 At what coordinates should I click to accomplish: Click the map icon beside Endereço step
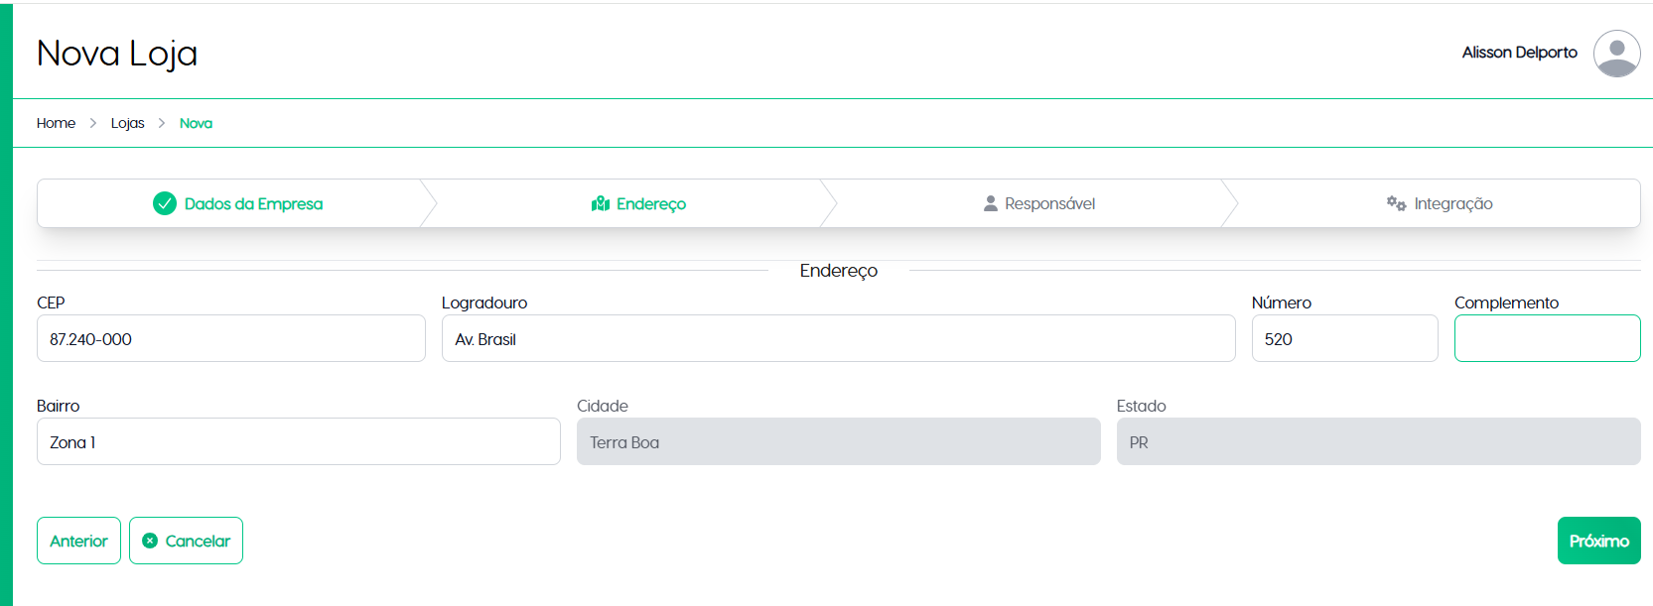click(601, 203)
